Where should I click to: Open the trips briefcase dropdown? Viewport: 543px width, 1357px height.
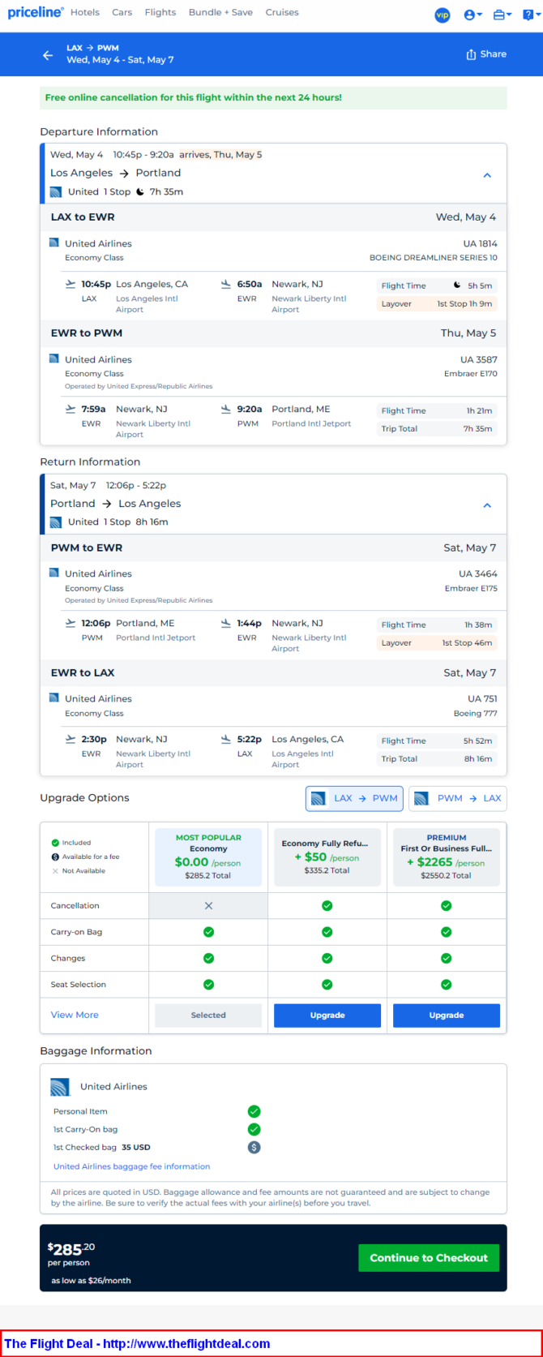tap(502, 15)
